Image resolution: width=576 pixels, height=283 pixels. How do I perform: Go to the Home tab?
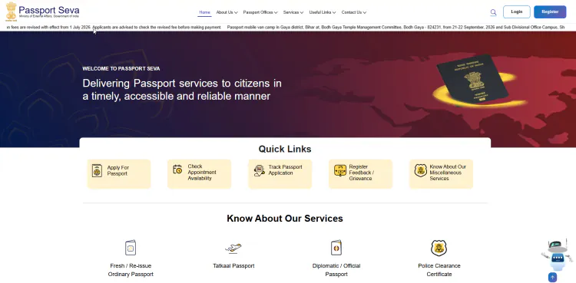tap(204, 12)
